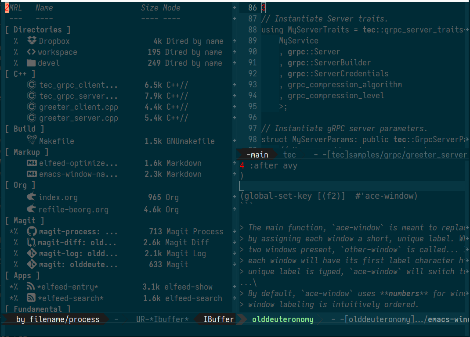Viewport: 470px width, 337px height.
Task: Click the code-brackets icon beside workspace
Action: (x=31, y=52)
